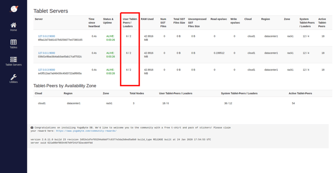Open Tablet Servers via server-stack icon
Image resolution: width=335 pixels, height=173 pixels.
click(13, 59)
